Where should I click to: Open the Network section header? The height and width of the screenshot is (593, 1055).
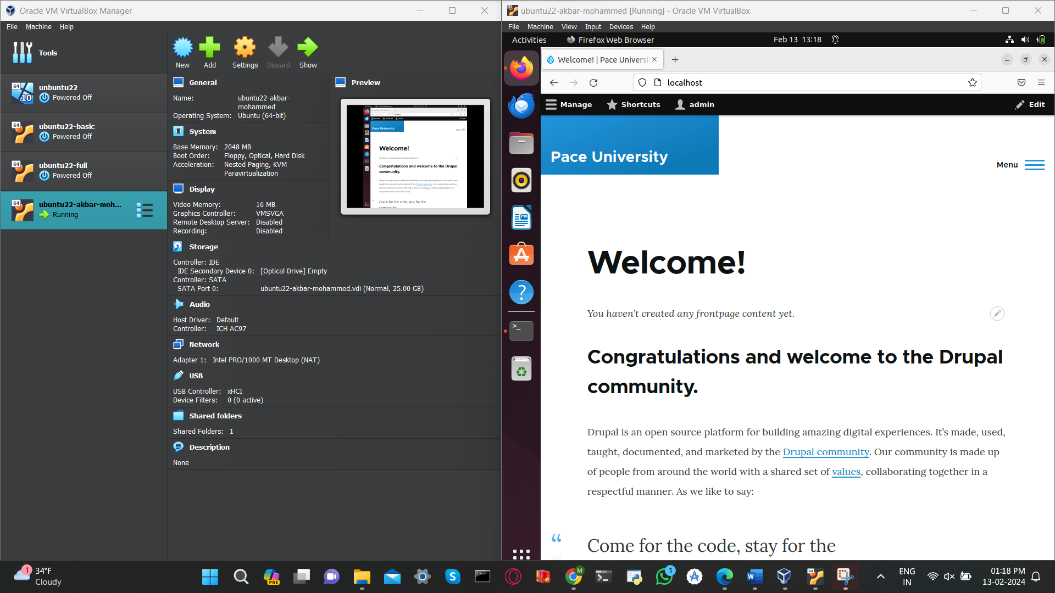204,344
